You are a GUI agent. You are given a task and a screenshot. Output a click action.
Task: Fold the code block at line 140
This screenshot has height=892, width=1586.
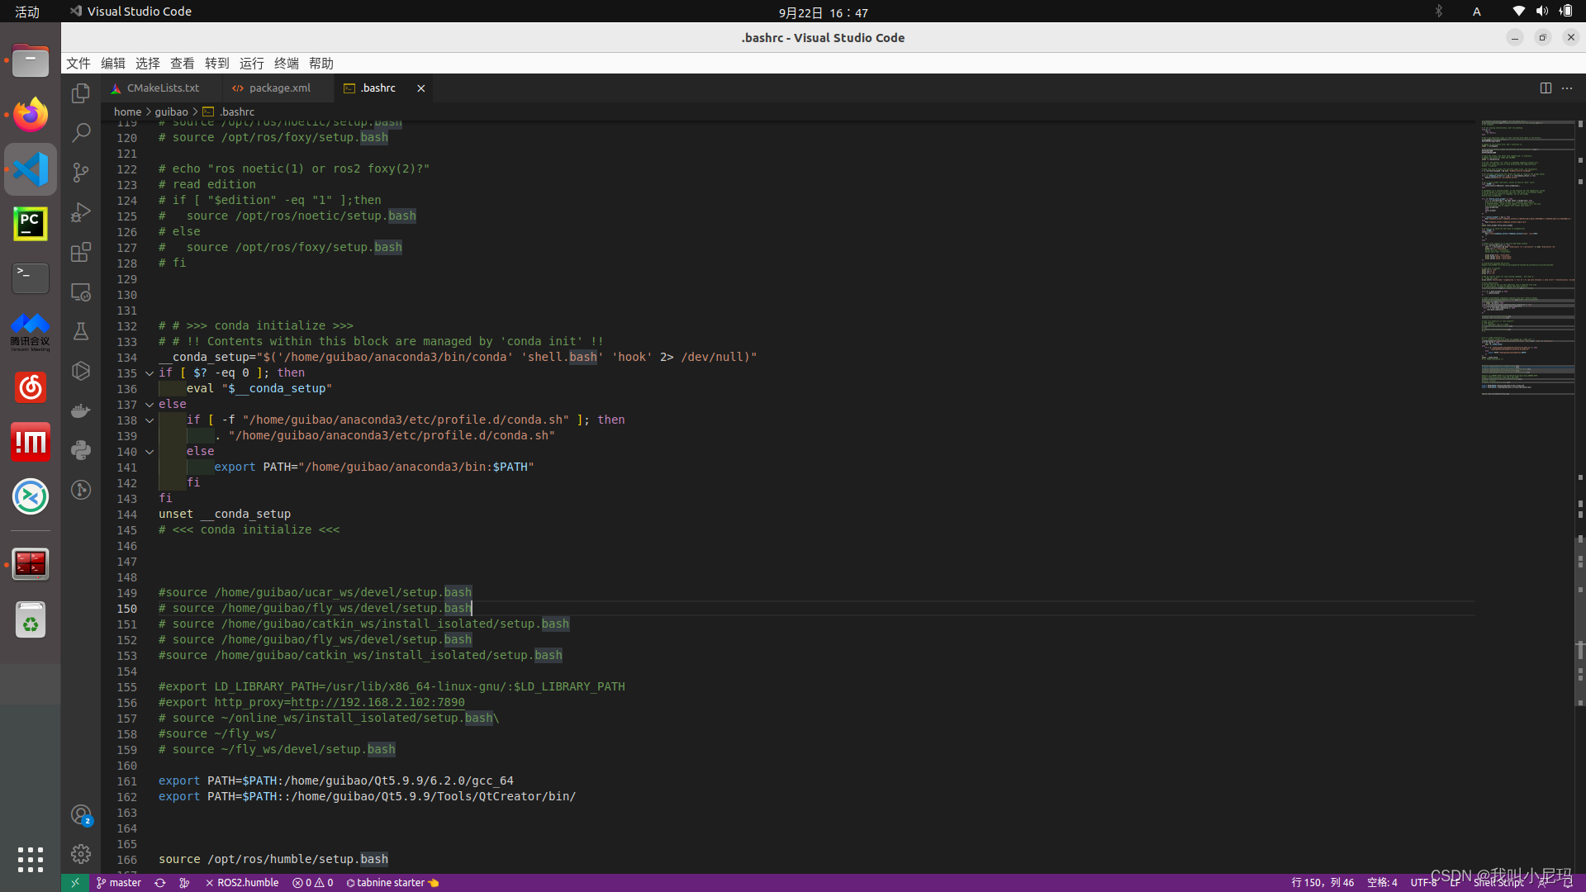point(149,452)
